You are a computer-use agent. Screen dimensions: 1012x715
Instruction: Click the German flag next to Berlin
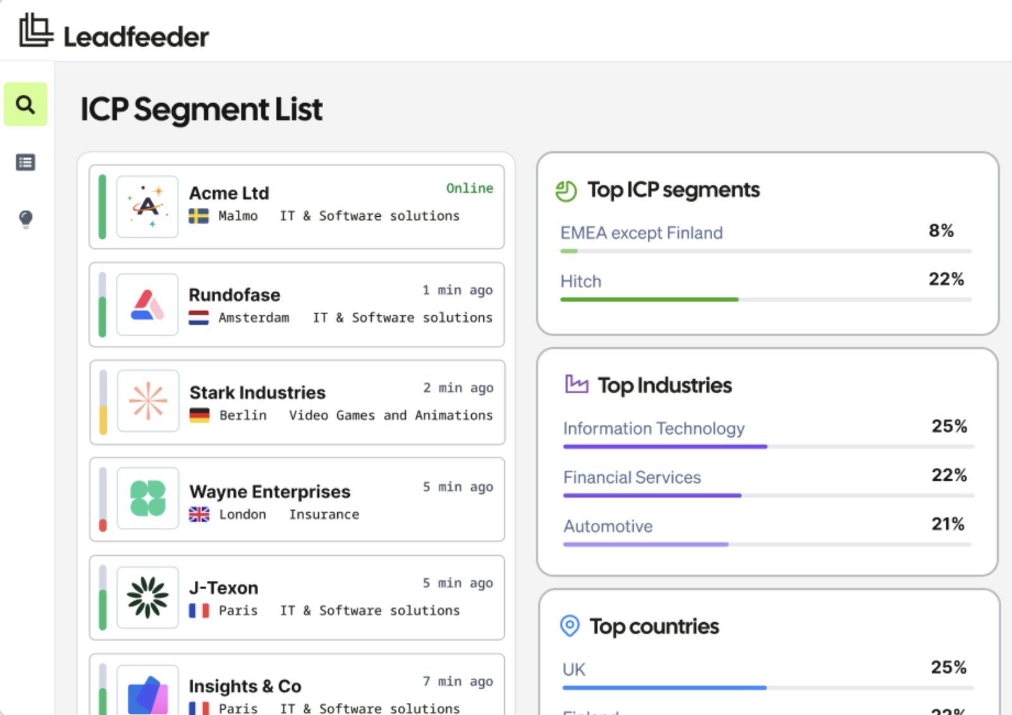click(x=199, y=415)
